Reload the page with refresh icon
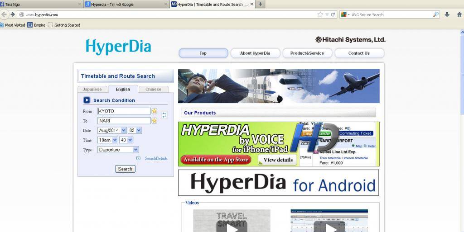This screenshot has height=232, width=464. coord(333,14)
